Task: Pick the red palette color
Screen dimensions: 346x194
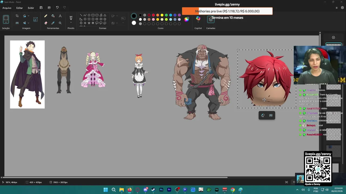Action: click(x=153, y=15)
